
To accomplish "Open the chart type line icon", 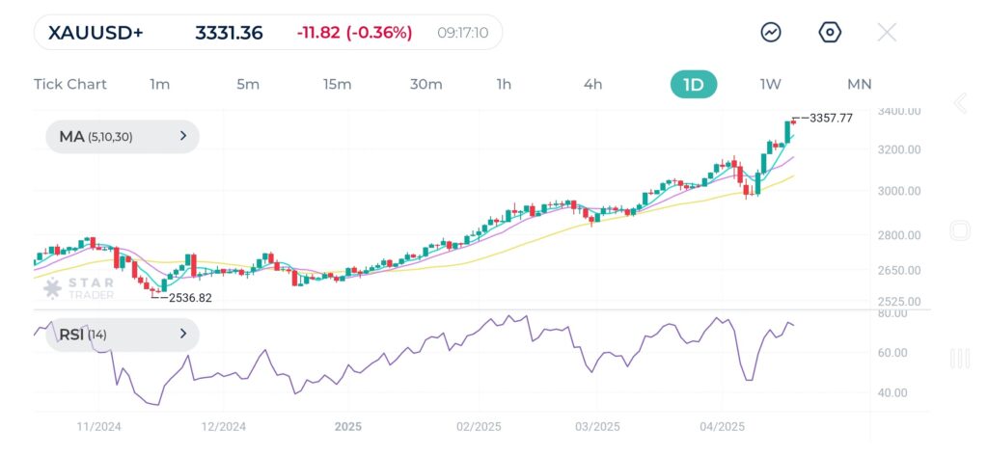I will click(x=771, y=32).
